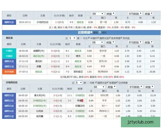
Task: Click handicap 球半/两 in the 18-05-29 row
Action: 104,95
